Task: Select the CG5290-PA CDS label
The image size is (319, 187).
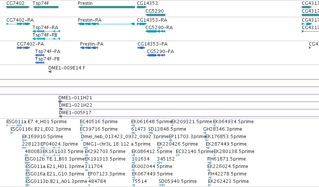Action: 160,52
